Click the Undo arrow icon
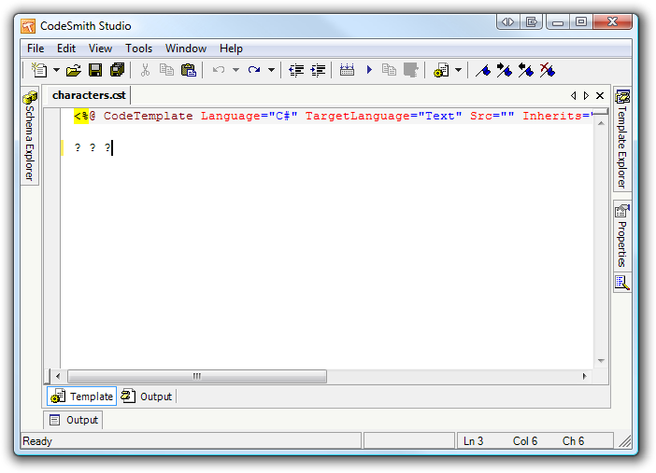656x473 pixels. pos(219,70)
